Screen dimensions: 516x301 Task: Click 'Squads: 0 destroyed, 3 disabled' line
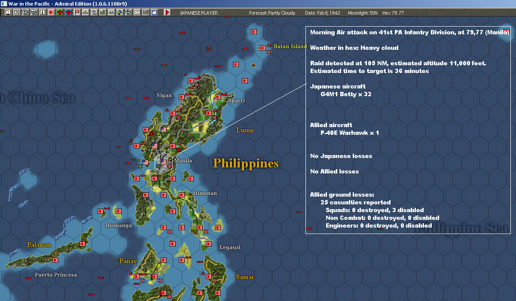coord(375,210)
